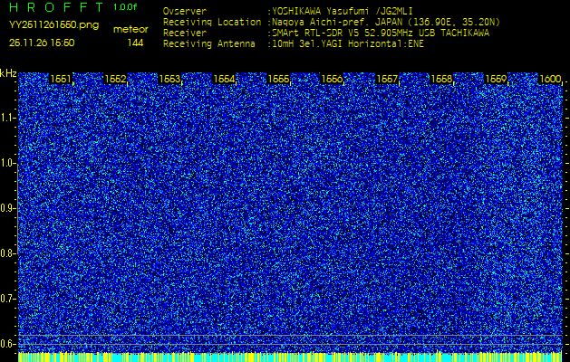Click the 1551 time marker

(x=61, y=79)
